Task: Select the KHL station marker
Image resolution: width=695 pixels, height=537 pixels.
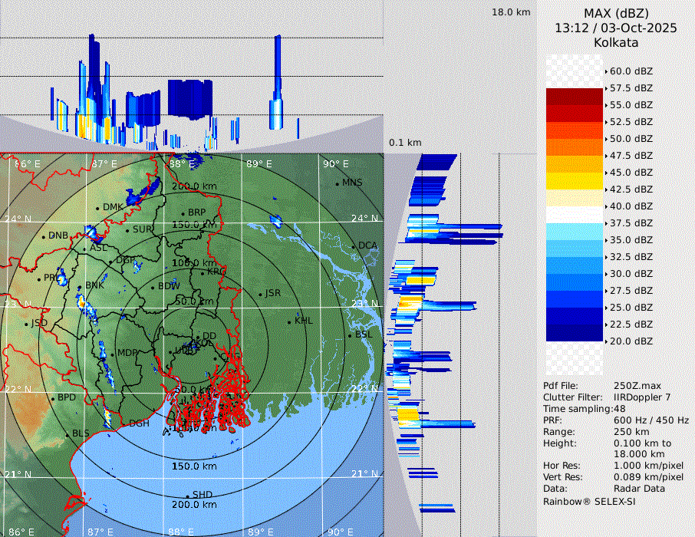Action: [x=290, y=321]
